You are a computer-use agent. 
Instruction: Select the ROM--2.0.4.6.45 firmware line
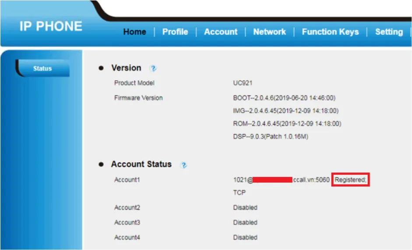(x=287, y=124)
